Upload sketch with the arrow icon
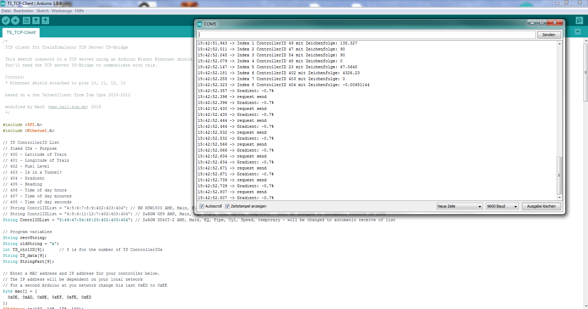 tap(15, 21)
